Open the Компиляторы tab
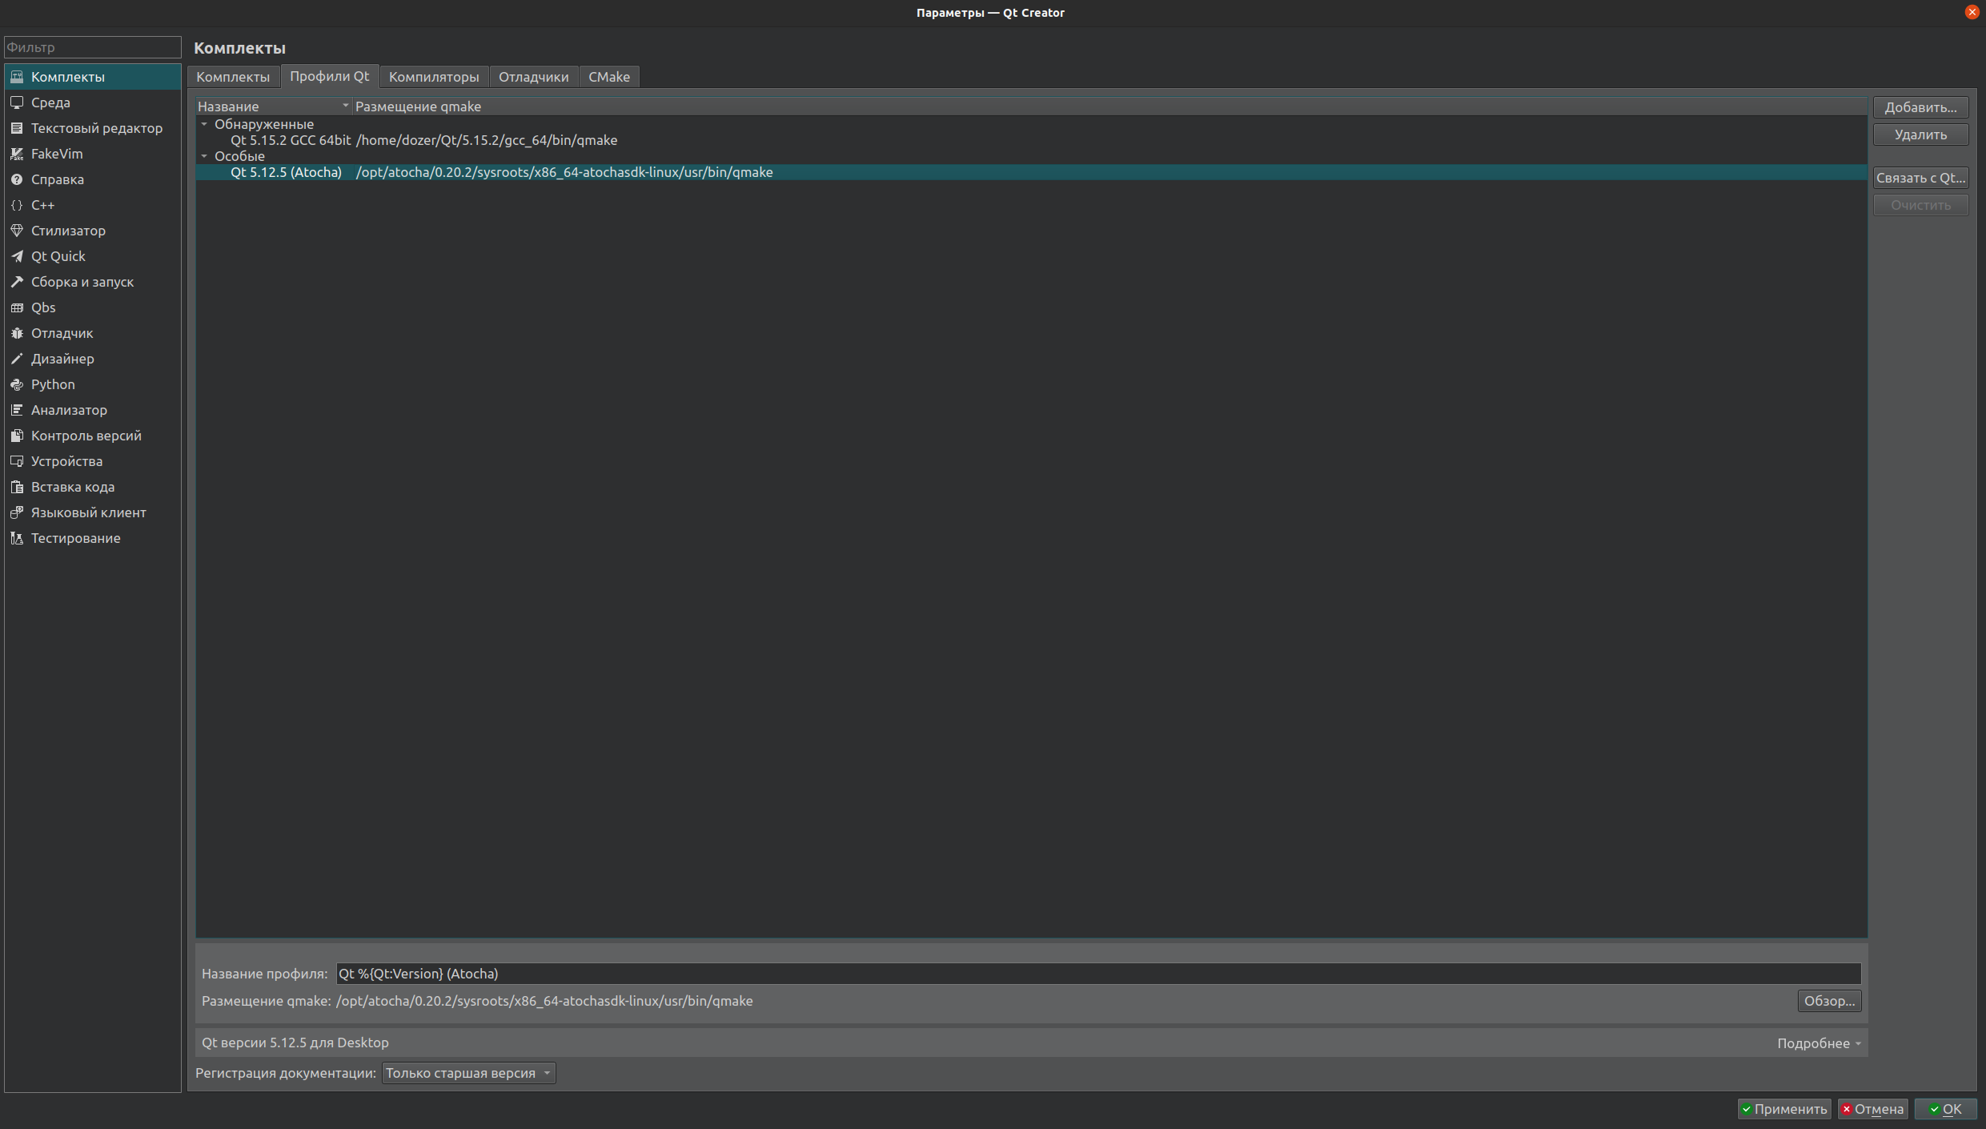This screenshot has height=1129, width=1986. (x=434, y=77)
